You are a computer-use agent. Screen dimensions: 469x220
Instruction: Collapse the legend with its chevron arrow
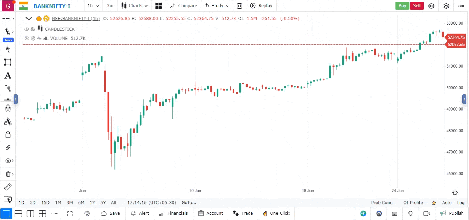point(29,18)
